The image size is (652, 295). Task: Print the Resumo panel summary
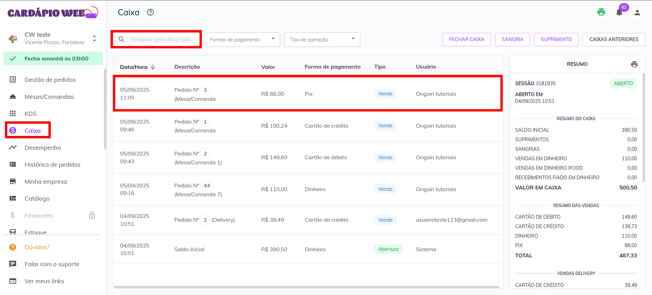pyautogui.click(x=634, y=64)
